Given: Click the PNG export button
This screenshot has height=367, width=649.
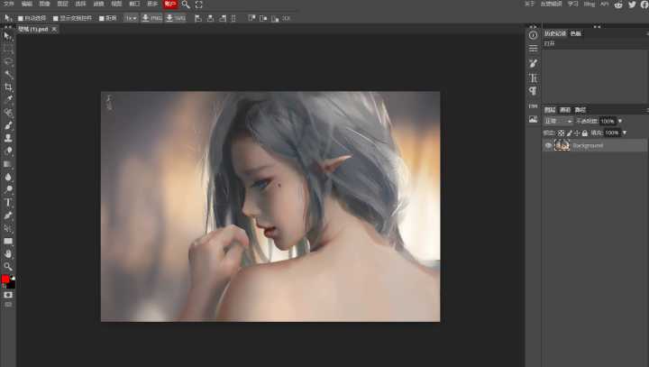Looking at the screenshot, I should click(x=151, y=18).
